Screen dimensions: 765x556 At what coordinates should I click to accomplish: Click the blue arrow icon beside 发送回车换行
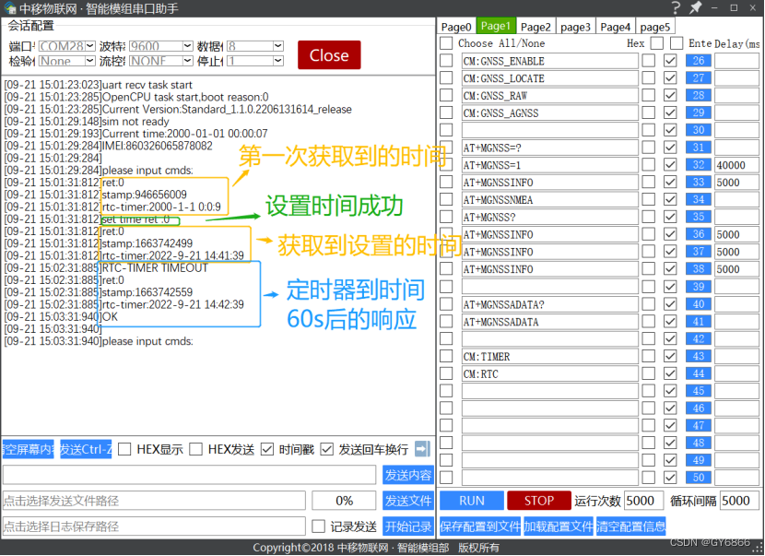(x=422, y=449)
